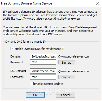Click the Domain input field
This screenshot has height=101, width=102.
(x=43, y=56)
